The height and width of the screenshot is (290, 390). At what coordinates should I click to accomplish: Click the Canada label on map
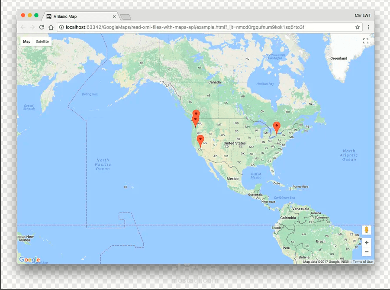click(214, 82)
